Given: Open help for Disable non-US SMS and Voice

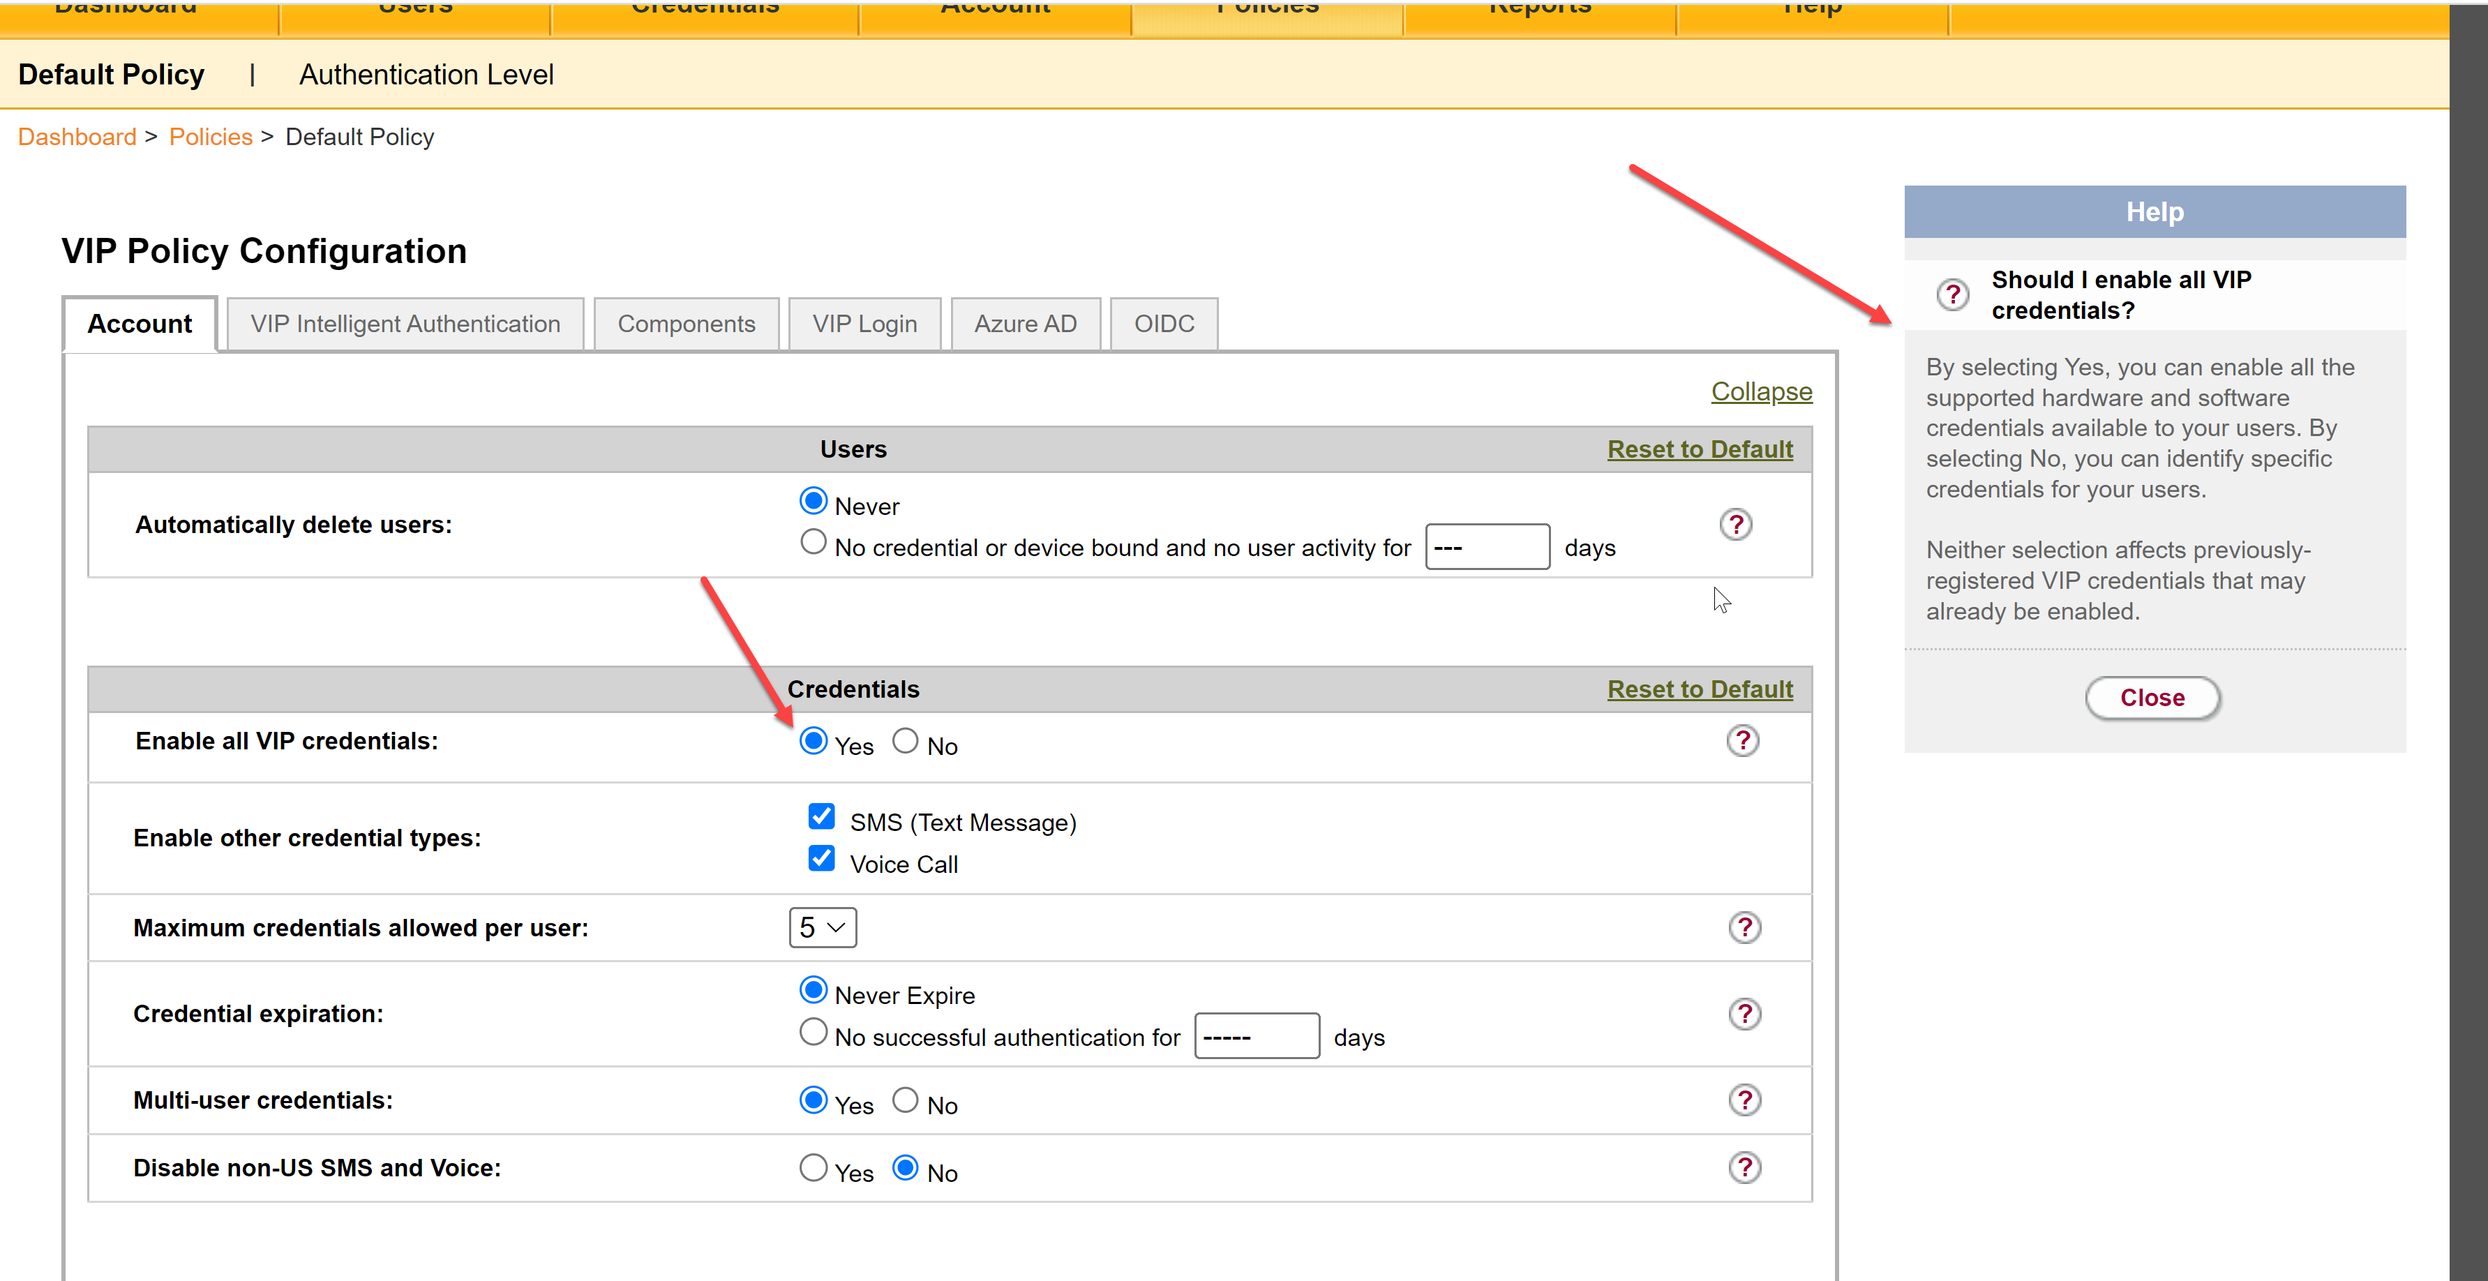Looking at the screenshot, I should [x=1744, y=1168].
